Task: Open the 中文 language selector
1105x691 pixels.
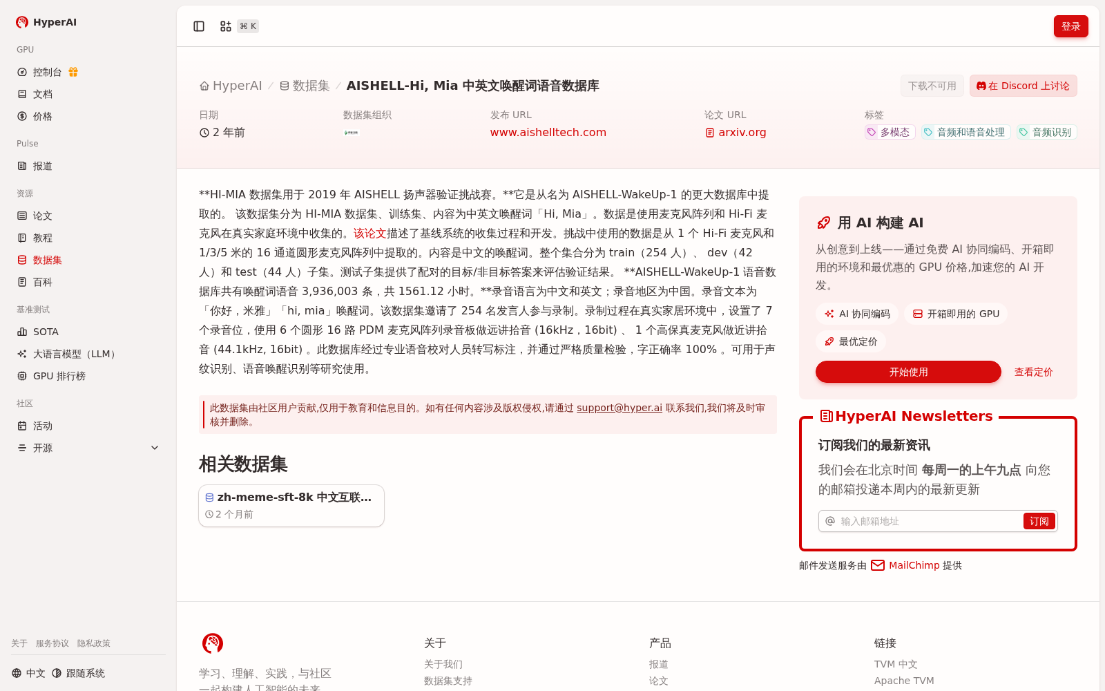Action: pyautogui.click(x=28, y=673)
